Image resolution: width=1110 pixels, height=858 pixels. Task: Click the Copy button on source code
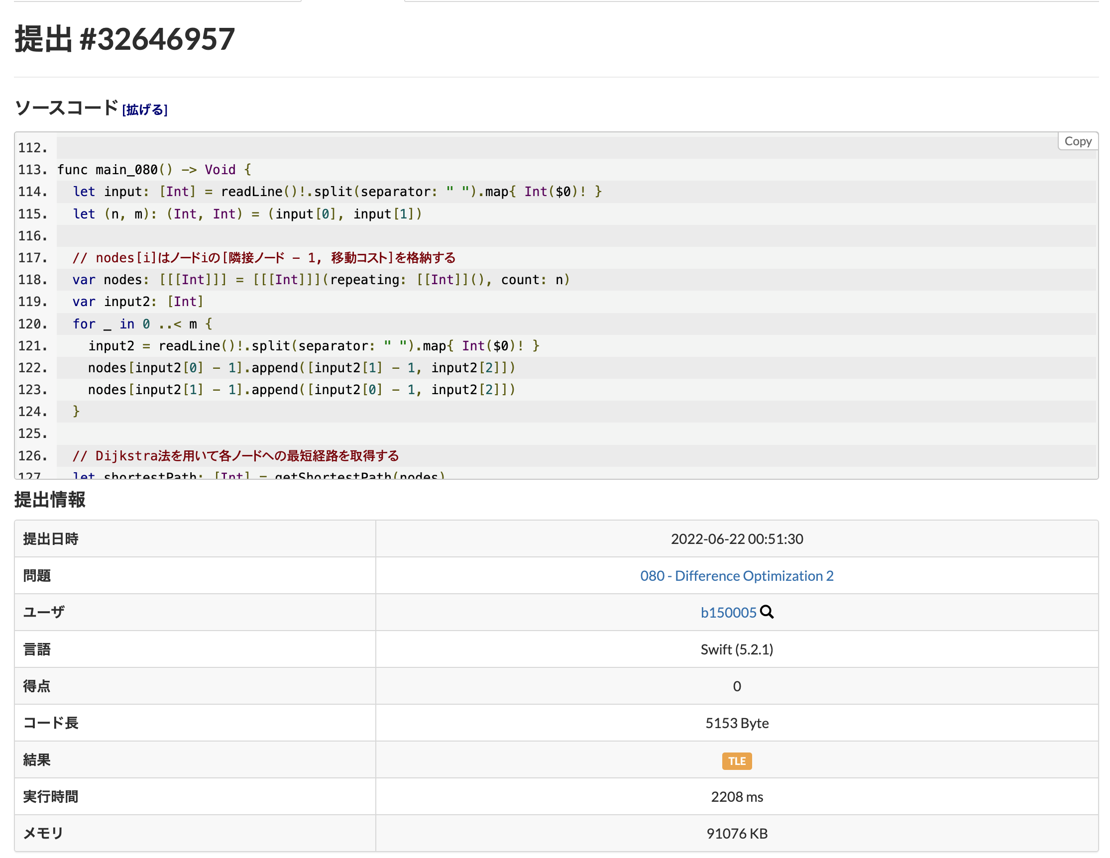(x=1077, y=141)
